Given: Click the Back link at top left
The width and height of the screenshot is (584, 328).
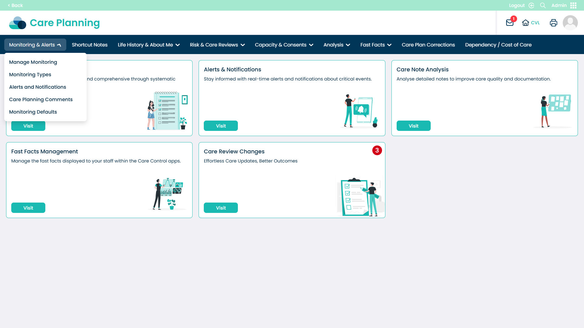Looking at the screenshot, I should (15, 5).
